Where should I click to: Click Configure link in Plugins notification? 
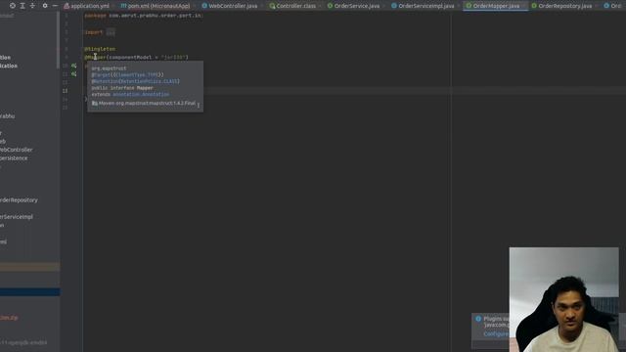point(496,334)
